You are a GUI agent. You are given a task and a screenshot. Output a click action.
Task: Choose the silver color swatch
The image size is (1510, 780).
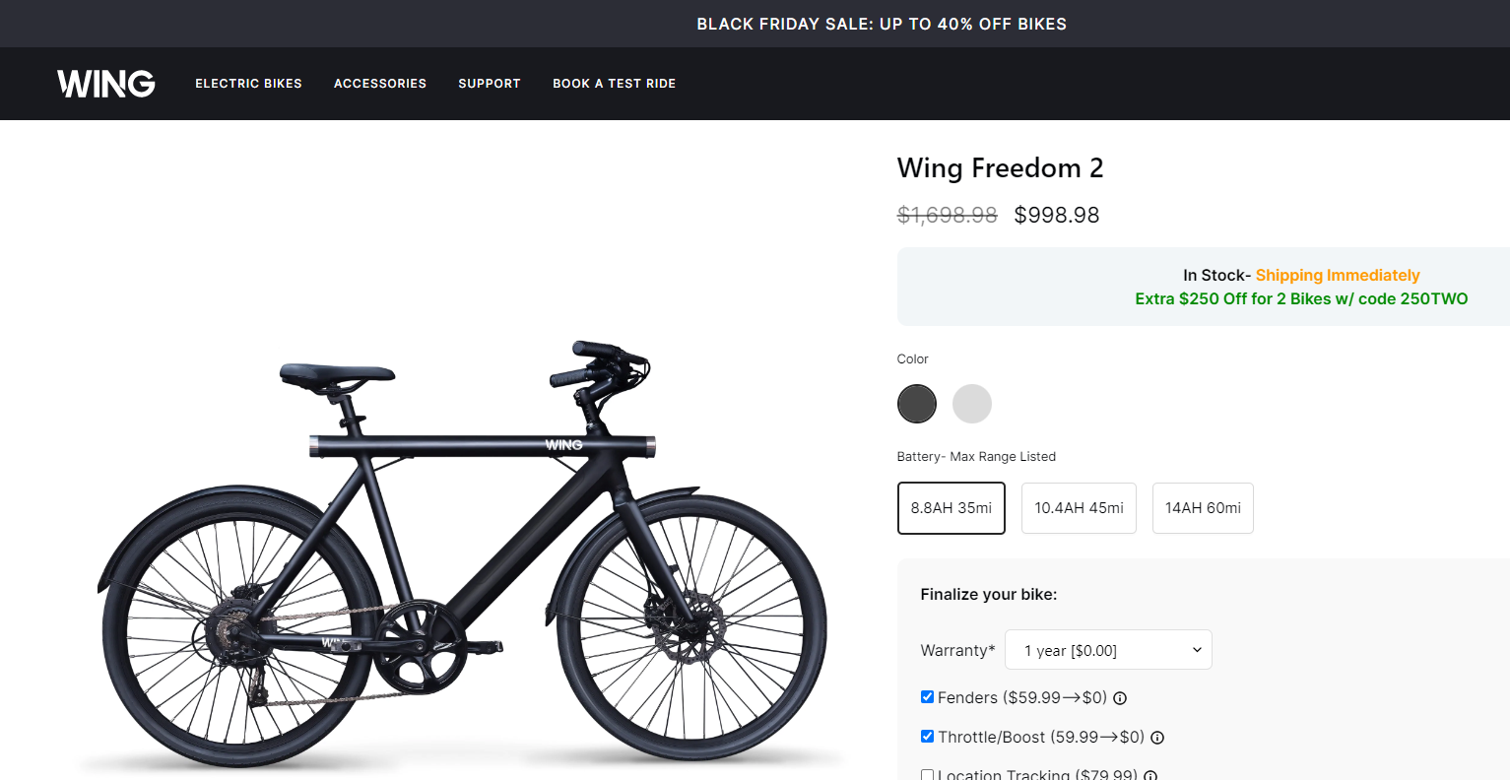click(x=972, y=404)
